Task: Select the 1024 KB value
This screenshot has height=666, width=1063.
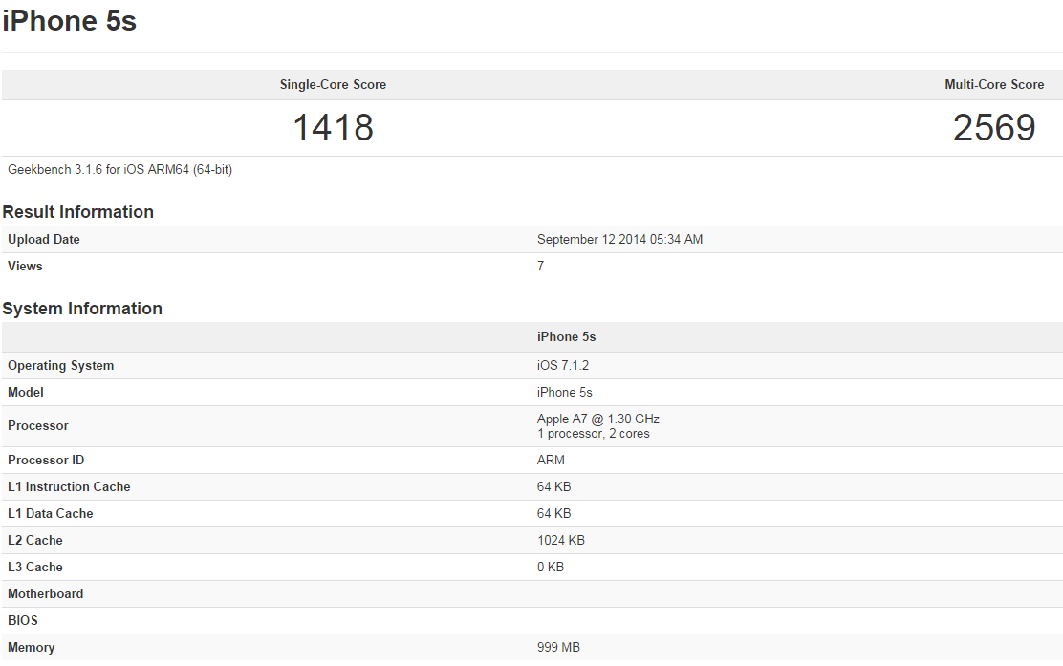Action: (x=560, y=540)
